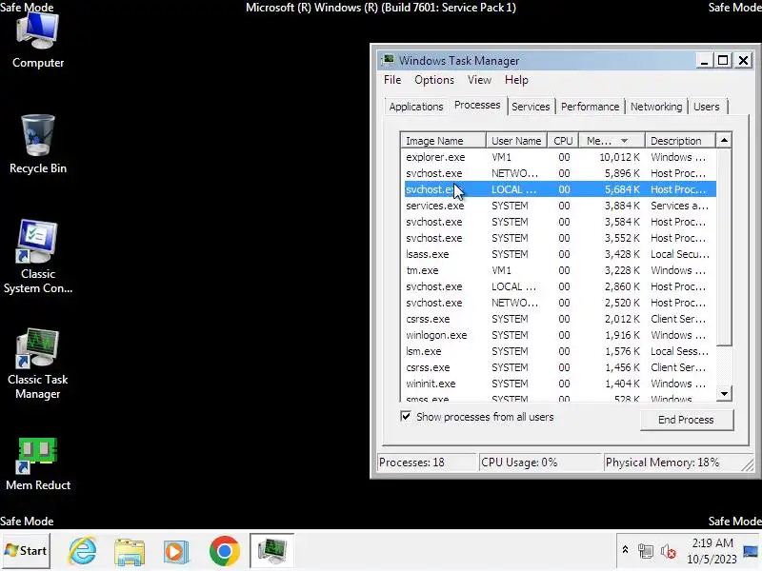
Task: Switch to the Applications tab
Action: [416, 107]
